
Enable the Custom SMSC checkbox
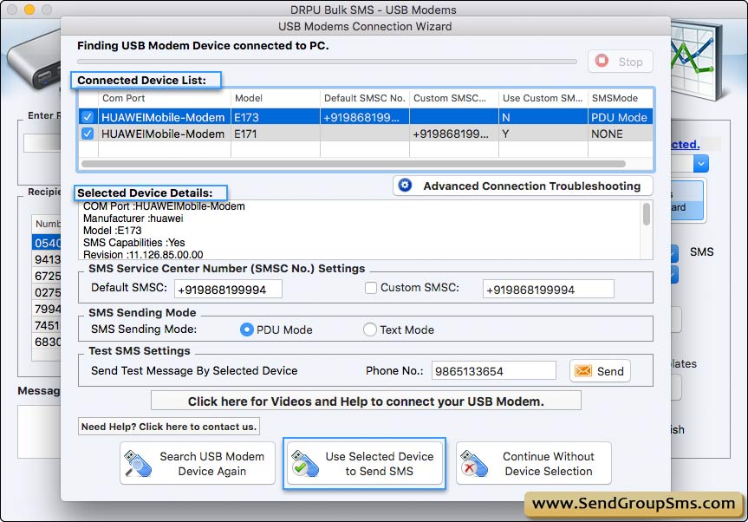pos(371,288)
